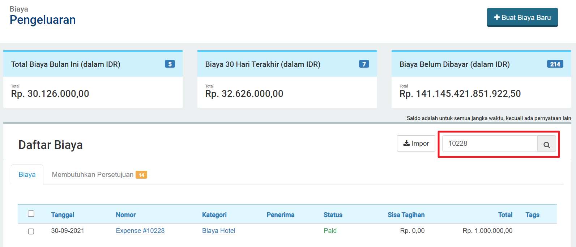Screen dimensions: 576x247
Task: Click the 14 approvals-needed badge
Action: tap(141, 175)
